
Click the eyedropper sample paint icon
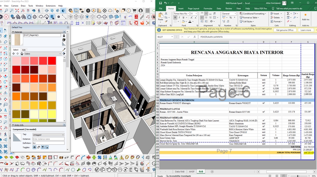click(x=64, y=49)
